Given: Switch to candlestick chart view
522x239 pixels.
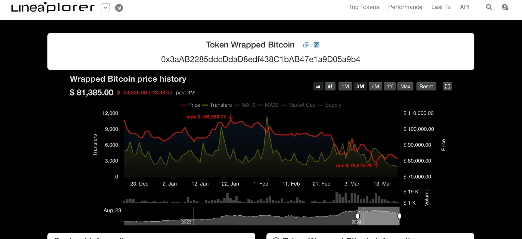Looking at the screenshot, I should coord(330,87).
